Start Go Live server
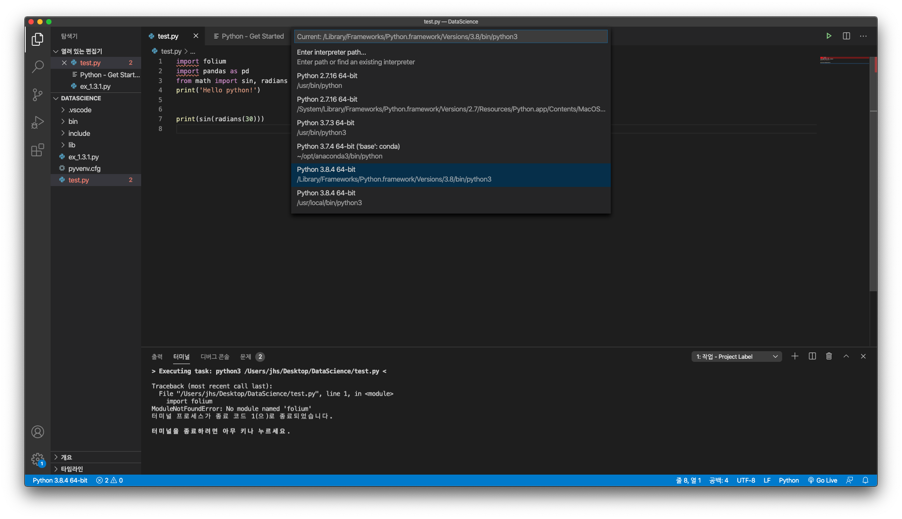The image size is (902, 519). 823,480
